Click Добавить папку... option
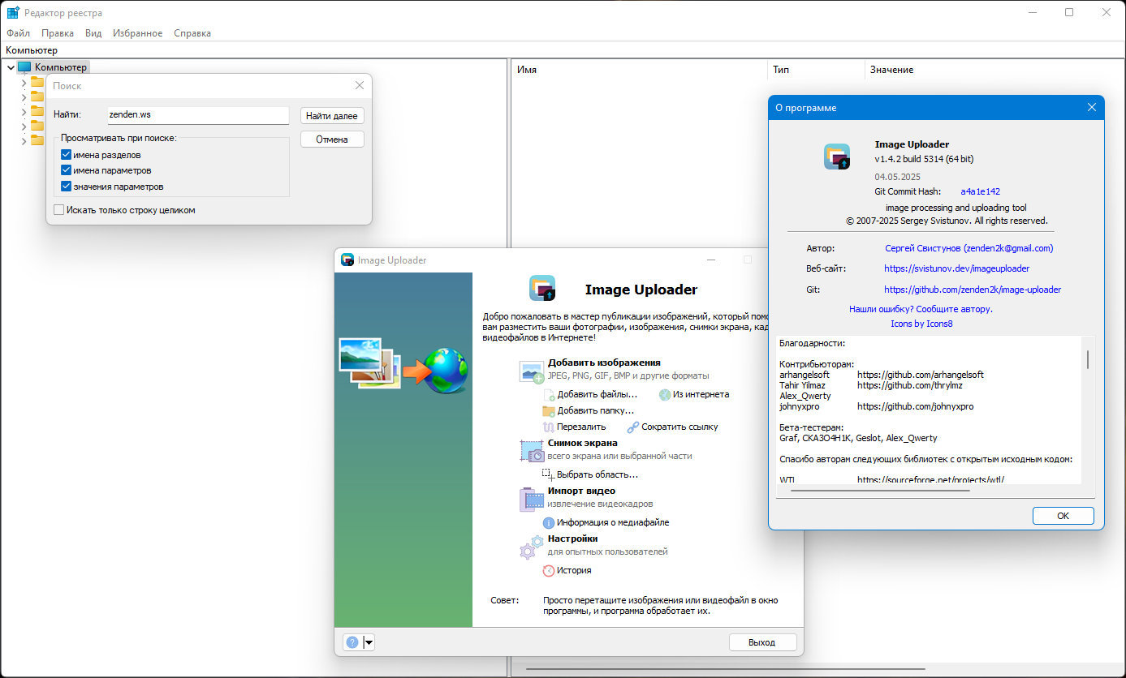The height and width of the screenshot is (678, 1126). click(x=595, y=411)
